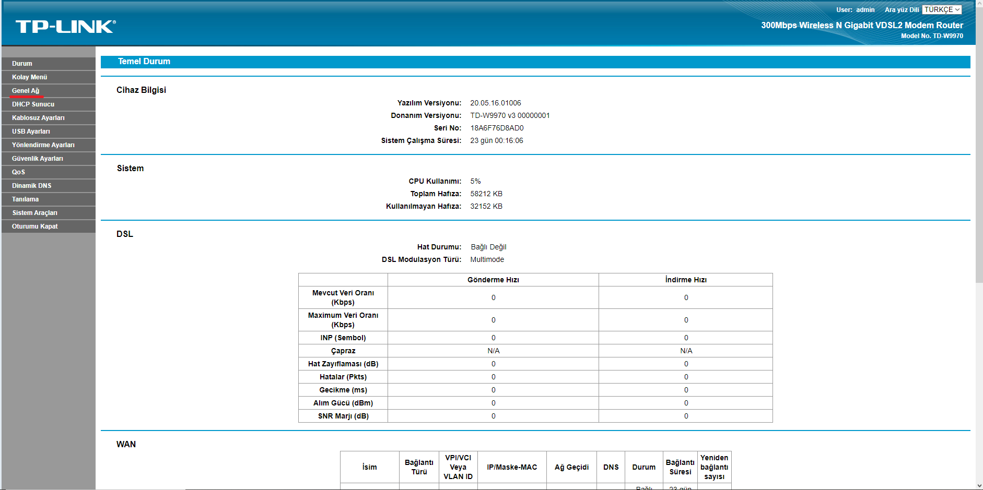Click the scrollbar up arrow
The image size is (983, 490).
click(x=979, y=4)
